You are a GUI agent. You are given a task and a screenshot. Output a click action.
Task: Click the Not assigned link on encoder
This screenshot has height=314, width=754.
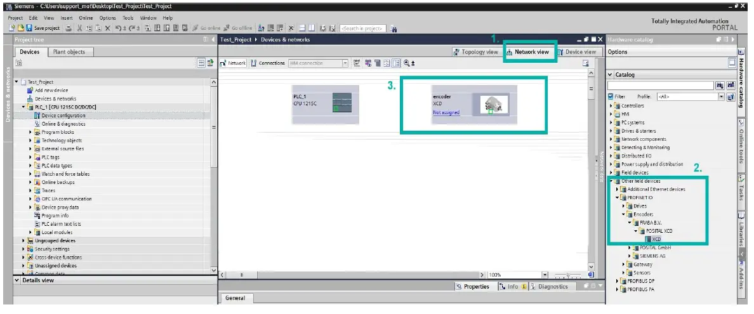click(446, 112)
